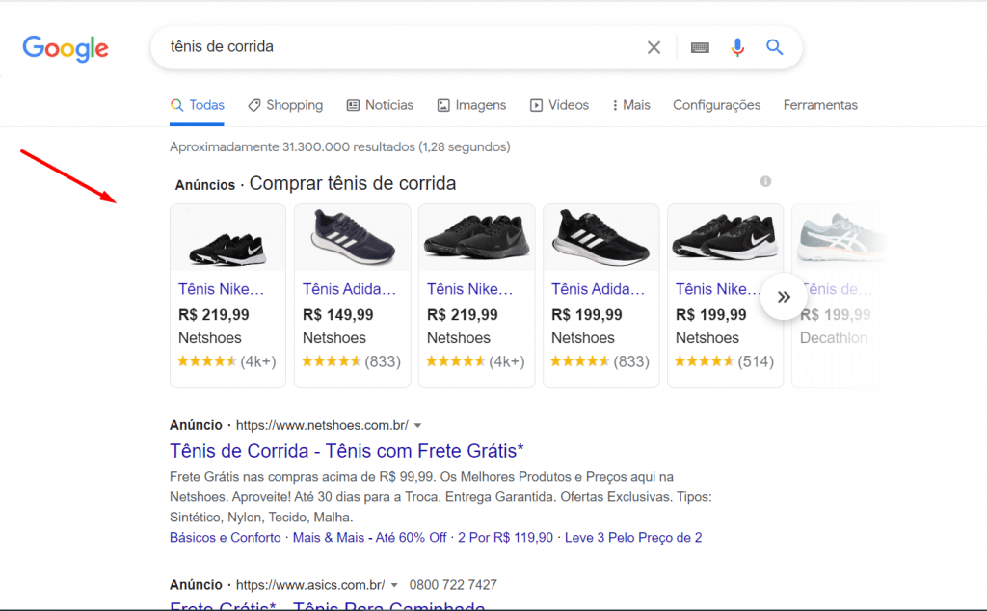Expand the Netshoes ad URL dropdown arrow

(x=418, y=425)
